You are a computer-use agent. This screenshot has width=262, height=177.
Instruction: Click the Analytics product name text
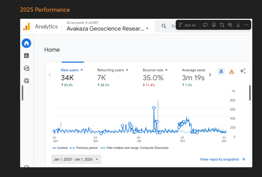pyautogui.click(x=46, y=26)
